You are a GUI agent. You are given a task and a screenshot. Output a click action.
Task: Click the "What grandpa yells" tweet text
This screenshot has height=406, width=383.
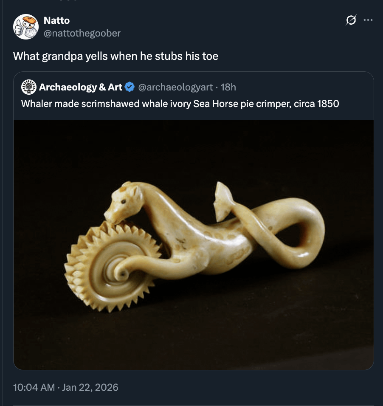115,56
